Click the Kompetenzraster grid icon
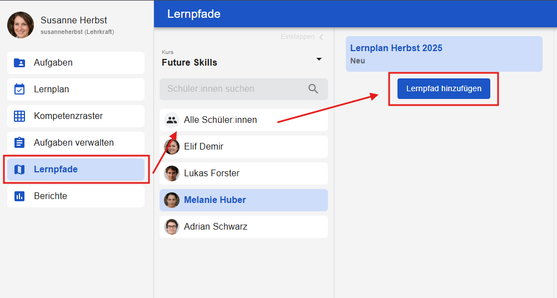The height and width of the screenshot is (298, 557). [19, 116]
